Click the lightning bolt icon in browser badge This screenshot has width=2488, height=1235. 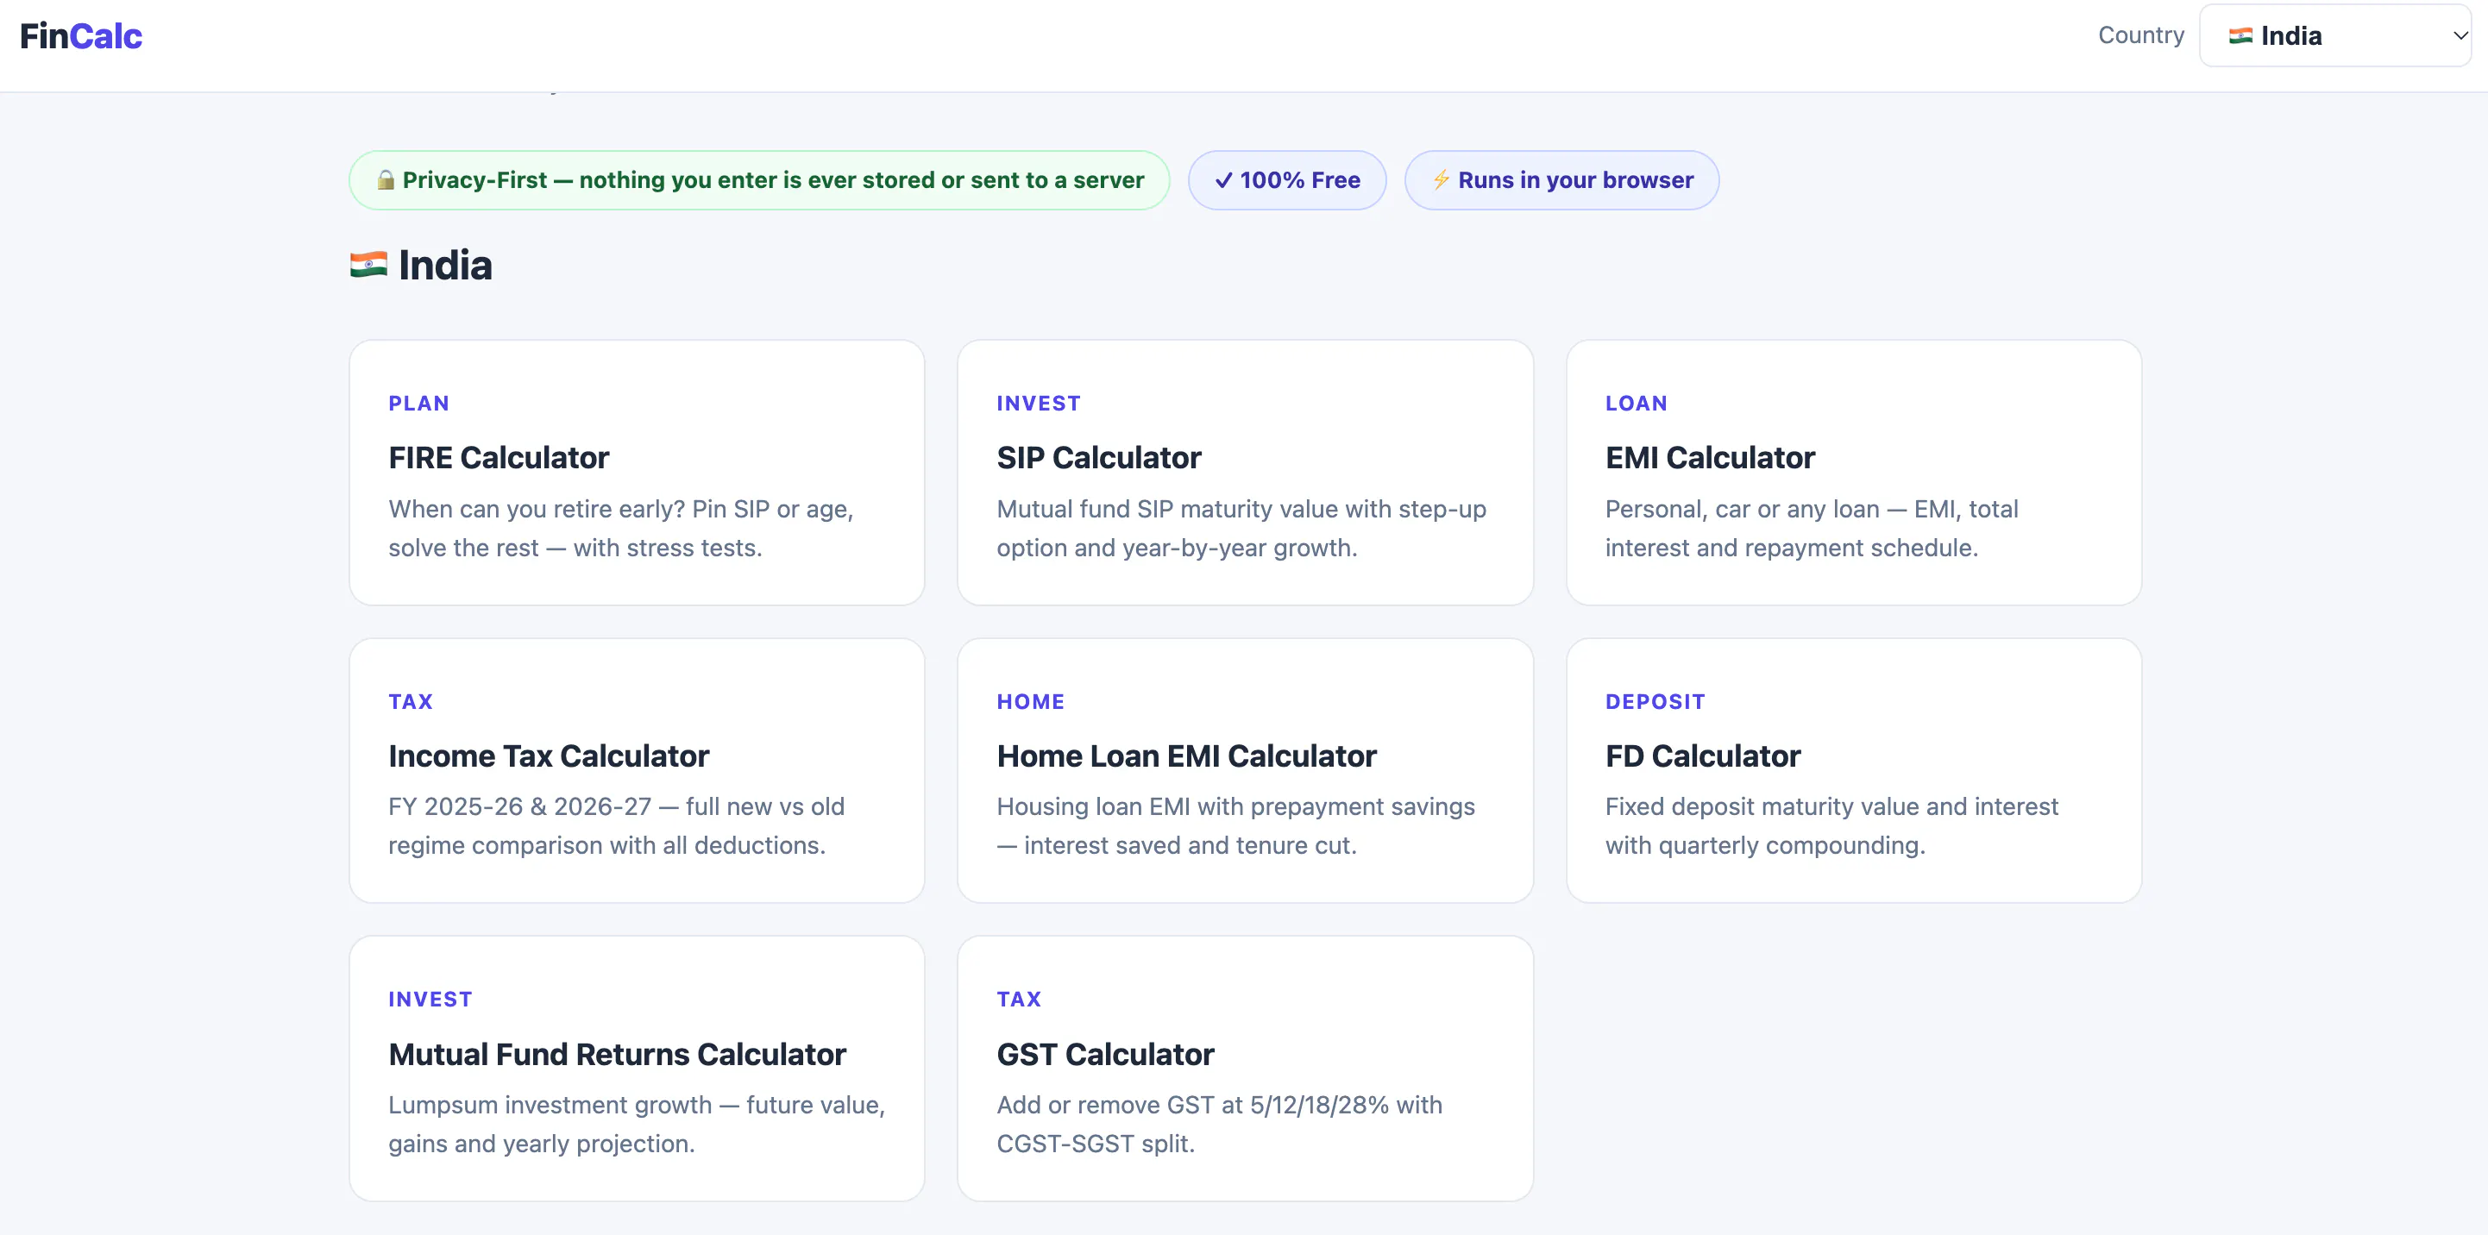coord(1441,179)
